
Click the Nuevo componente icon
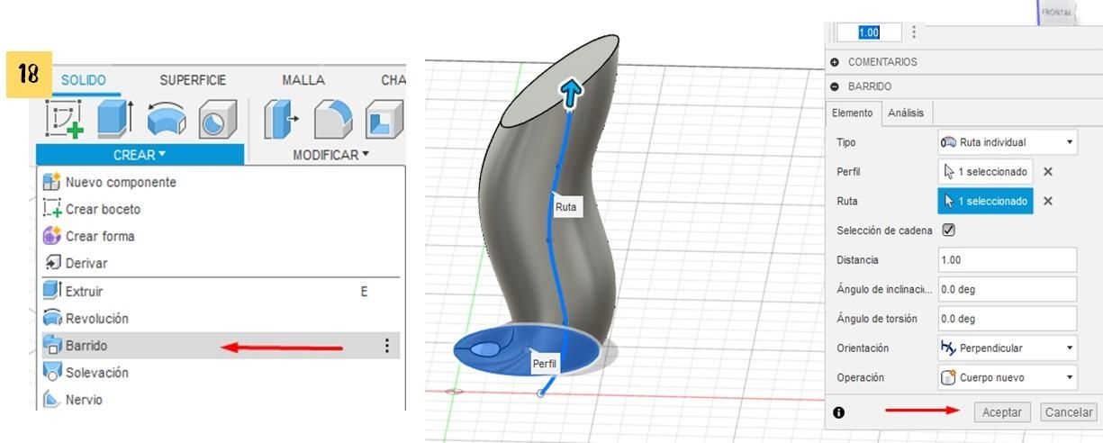click(51, 182)
